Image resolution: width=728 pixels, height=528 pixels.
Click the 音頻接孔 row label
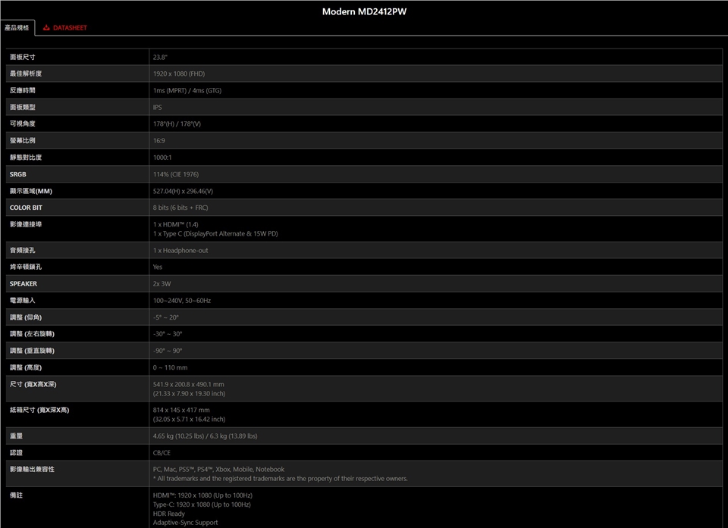[x=22, y=250]
